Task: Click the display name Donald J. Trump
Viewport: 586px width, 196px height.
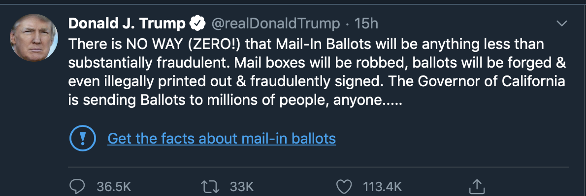Action: click(x=127, y=23)
